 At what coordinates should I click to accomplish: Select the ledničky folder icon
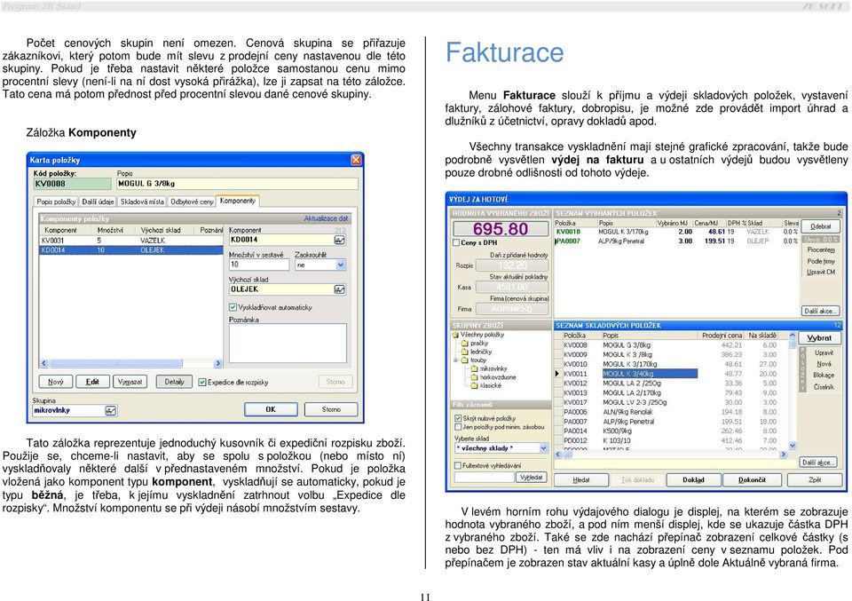tap(464, 352)
